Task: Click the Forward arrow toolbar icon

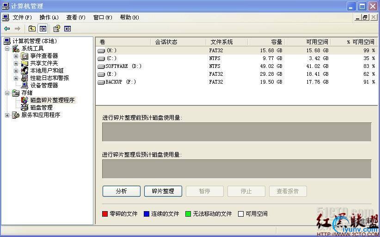Action: tap(18, 29)
